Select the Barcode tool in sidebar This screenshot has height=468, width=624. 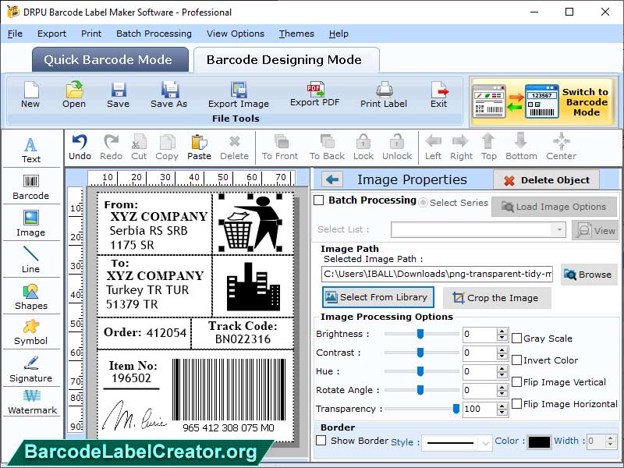pyautogui.click(x=31, y=187)
